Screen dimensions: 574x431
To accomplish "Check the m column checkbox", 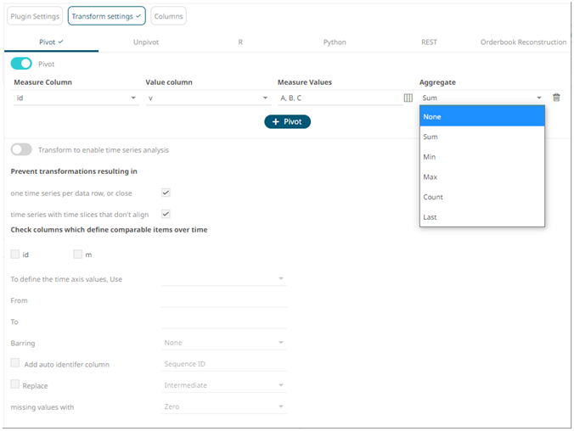I will coord(78,254).
